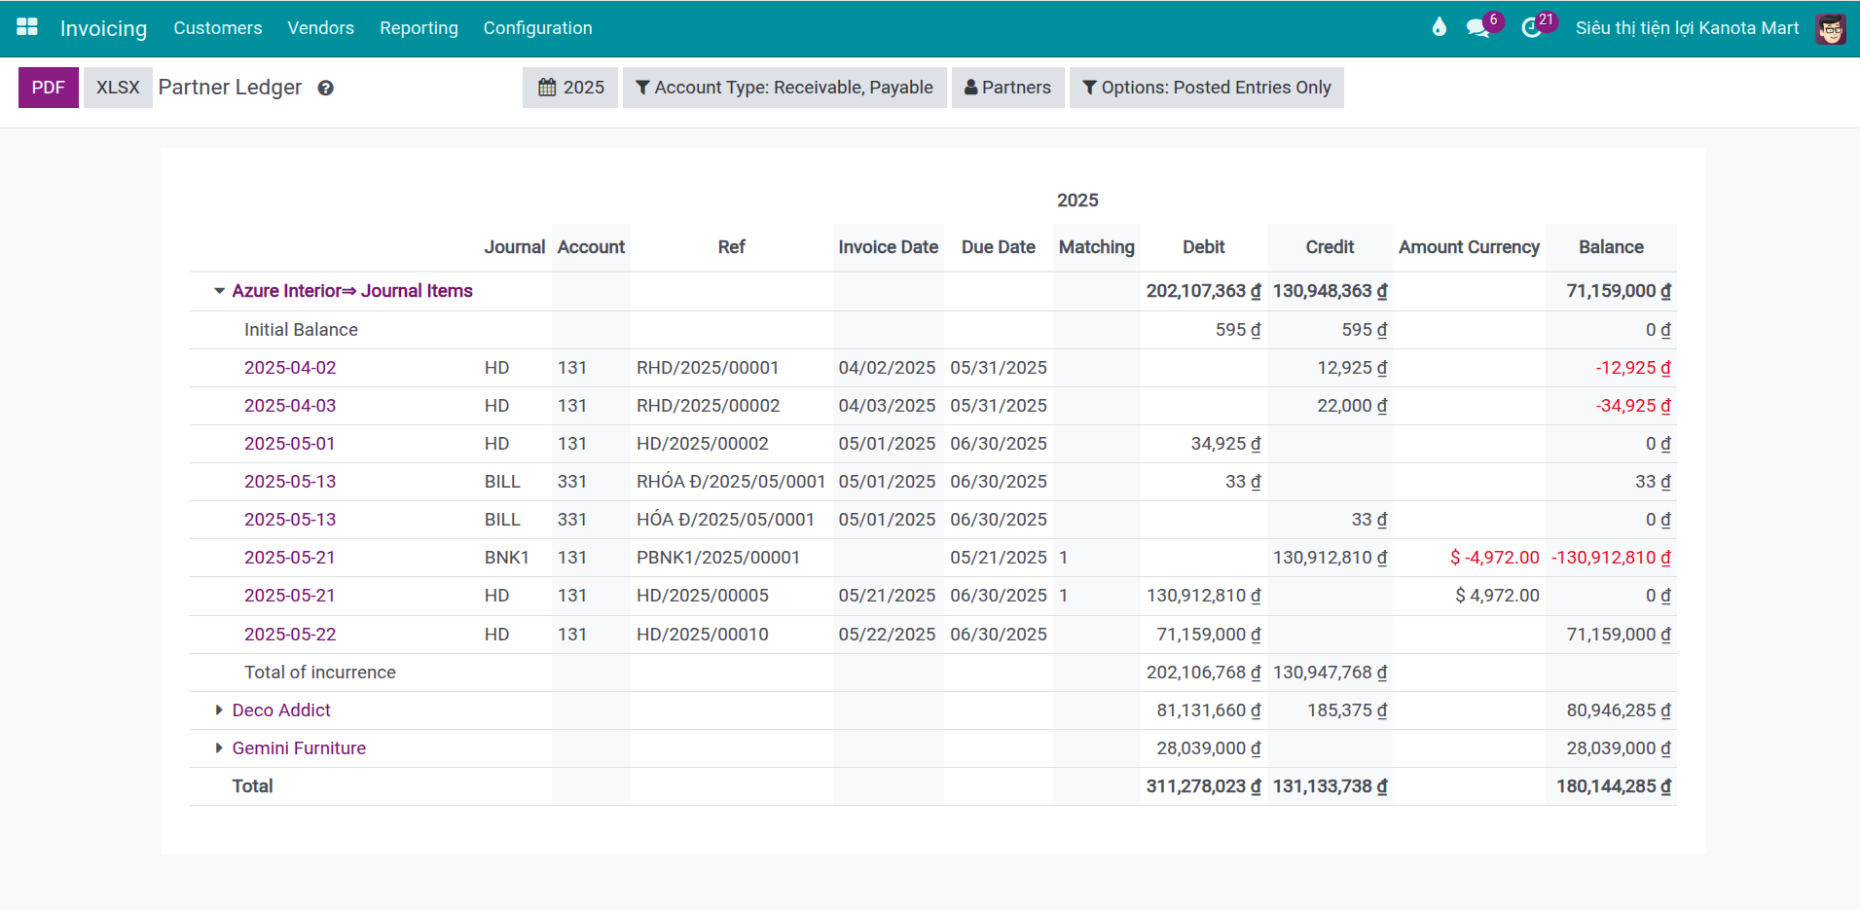Click the 2025 period heading above the table
The height and width of the screenshot is (910, 1860).
click(x=1077, y=200)
